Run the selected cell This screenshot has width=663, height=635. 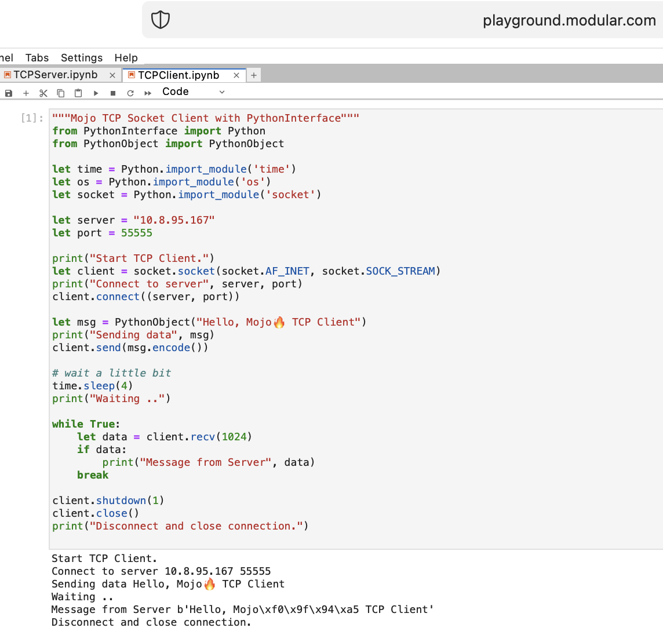click(96, 93)
